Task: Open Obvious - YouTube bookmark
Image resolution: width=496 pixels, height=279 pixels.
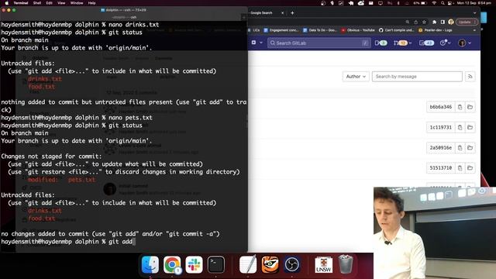Action: 358,30
